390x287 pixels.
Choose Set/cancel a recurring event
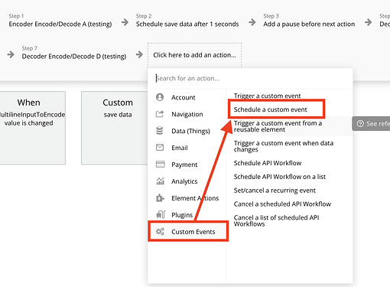point(275,191)
